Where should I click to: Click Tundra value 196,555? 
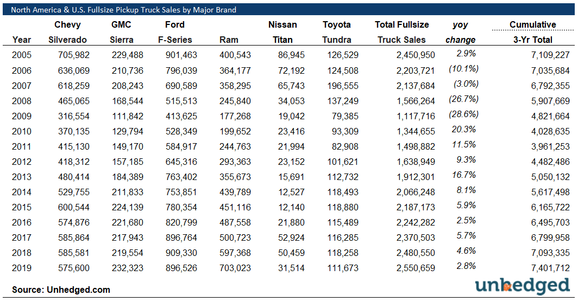click(x=343, y=86)
